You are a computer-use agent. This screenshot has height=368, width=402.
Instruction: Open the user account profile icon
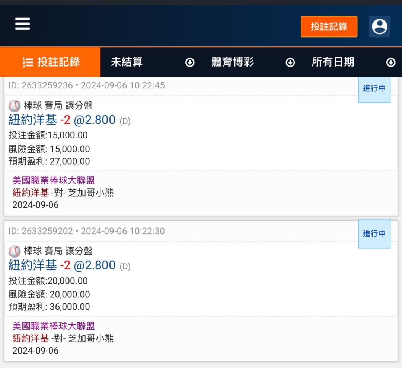379,26
